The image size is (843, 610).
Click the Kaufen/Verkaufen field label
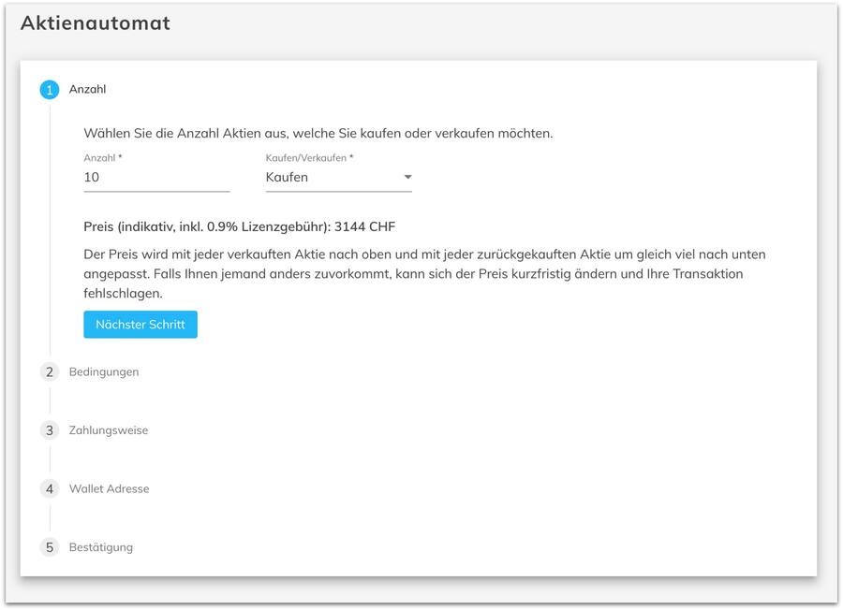(x=309, y=158)
